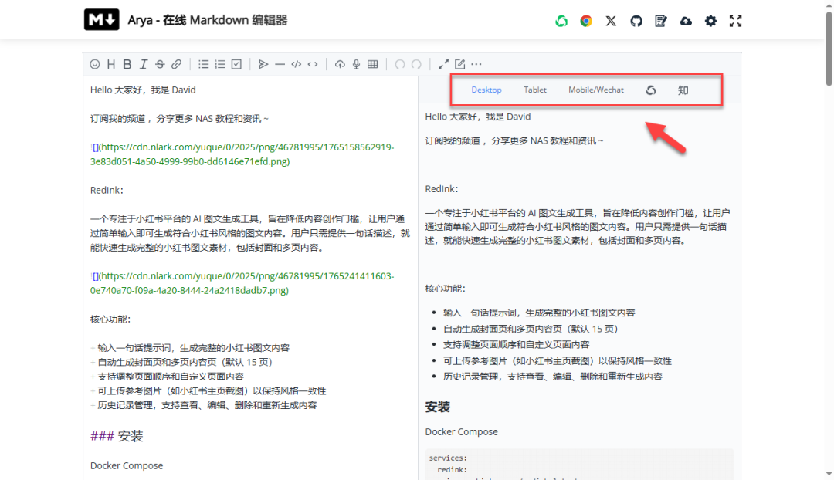
Task: Insert a heading with the H tool
Action: pos(111,64)
